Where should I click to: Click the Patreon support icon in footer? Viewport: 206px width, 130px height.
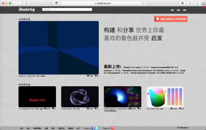(113, 128)
